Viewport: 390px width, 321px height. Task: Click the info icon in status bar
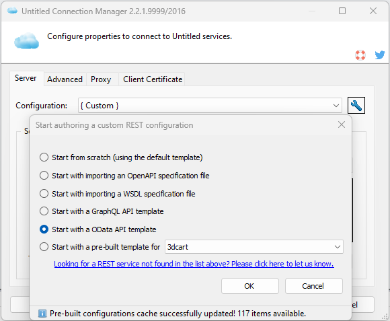pyautogui.click(x=42, y=314)
